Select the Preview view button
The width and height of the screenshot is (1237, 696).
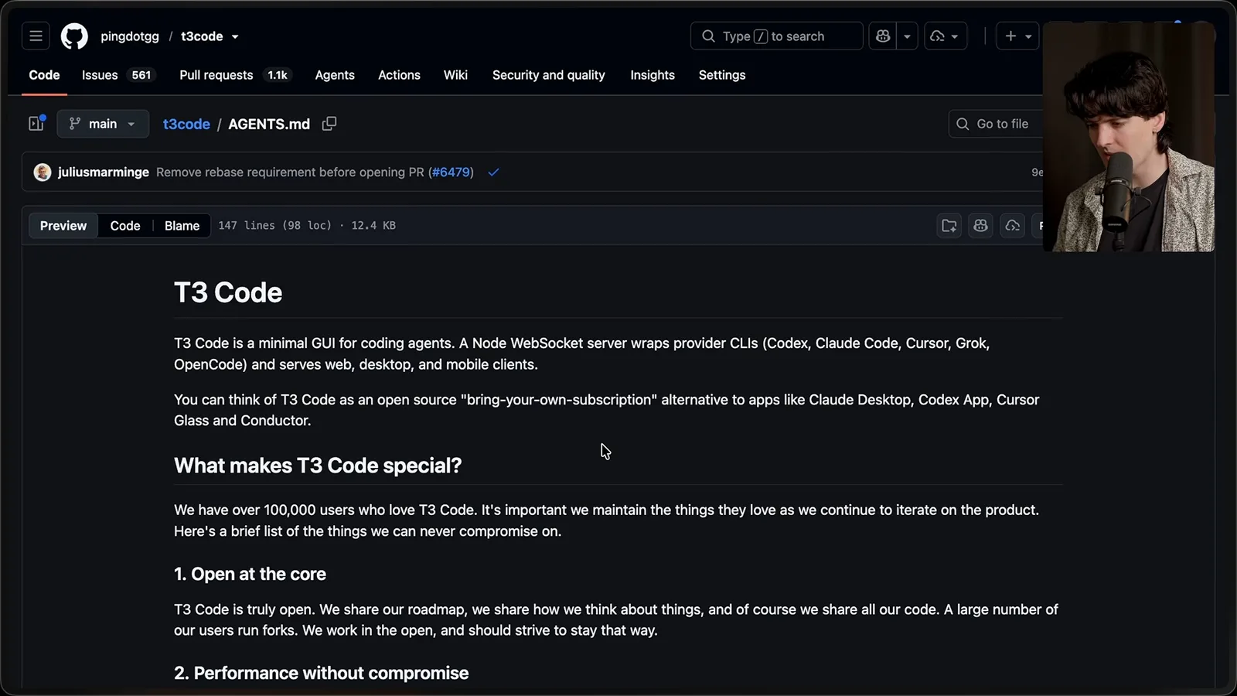63,226
